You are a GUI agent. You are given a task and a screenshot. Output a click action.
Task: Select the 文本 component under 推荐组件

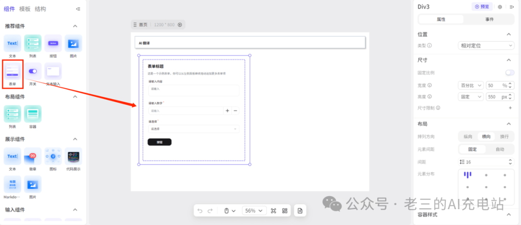click(x=12, y=43)
